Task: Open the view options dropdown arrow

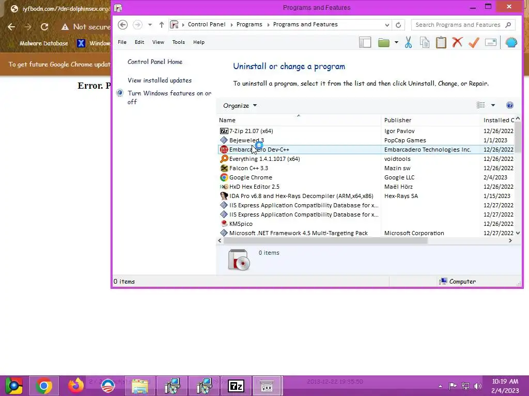Action: tap(493, 105)
